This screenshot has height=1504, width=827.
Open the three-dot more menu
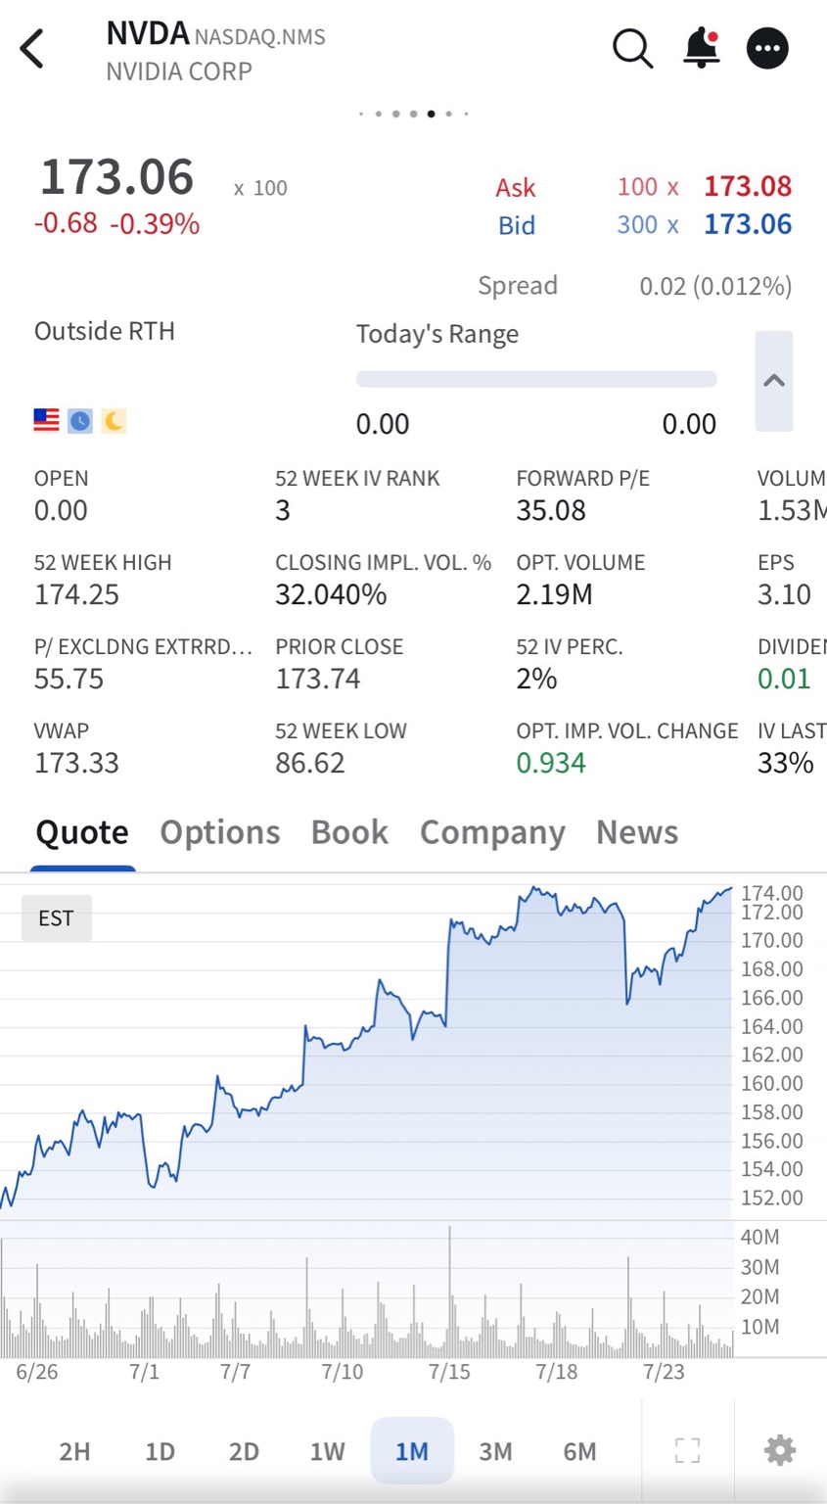coord(767,48)
